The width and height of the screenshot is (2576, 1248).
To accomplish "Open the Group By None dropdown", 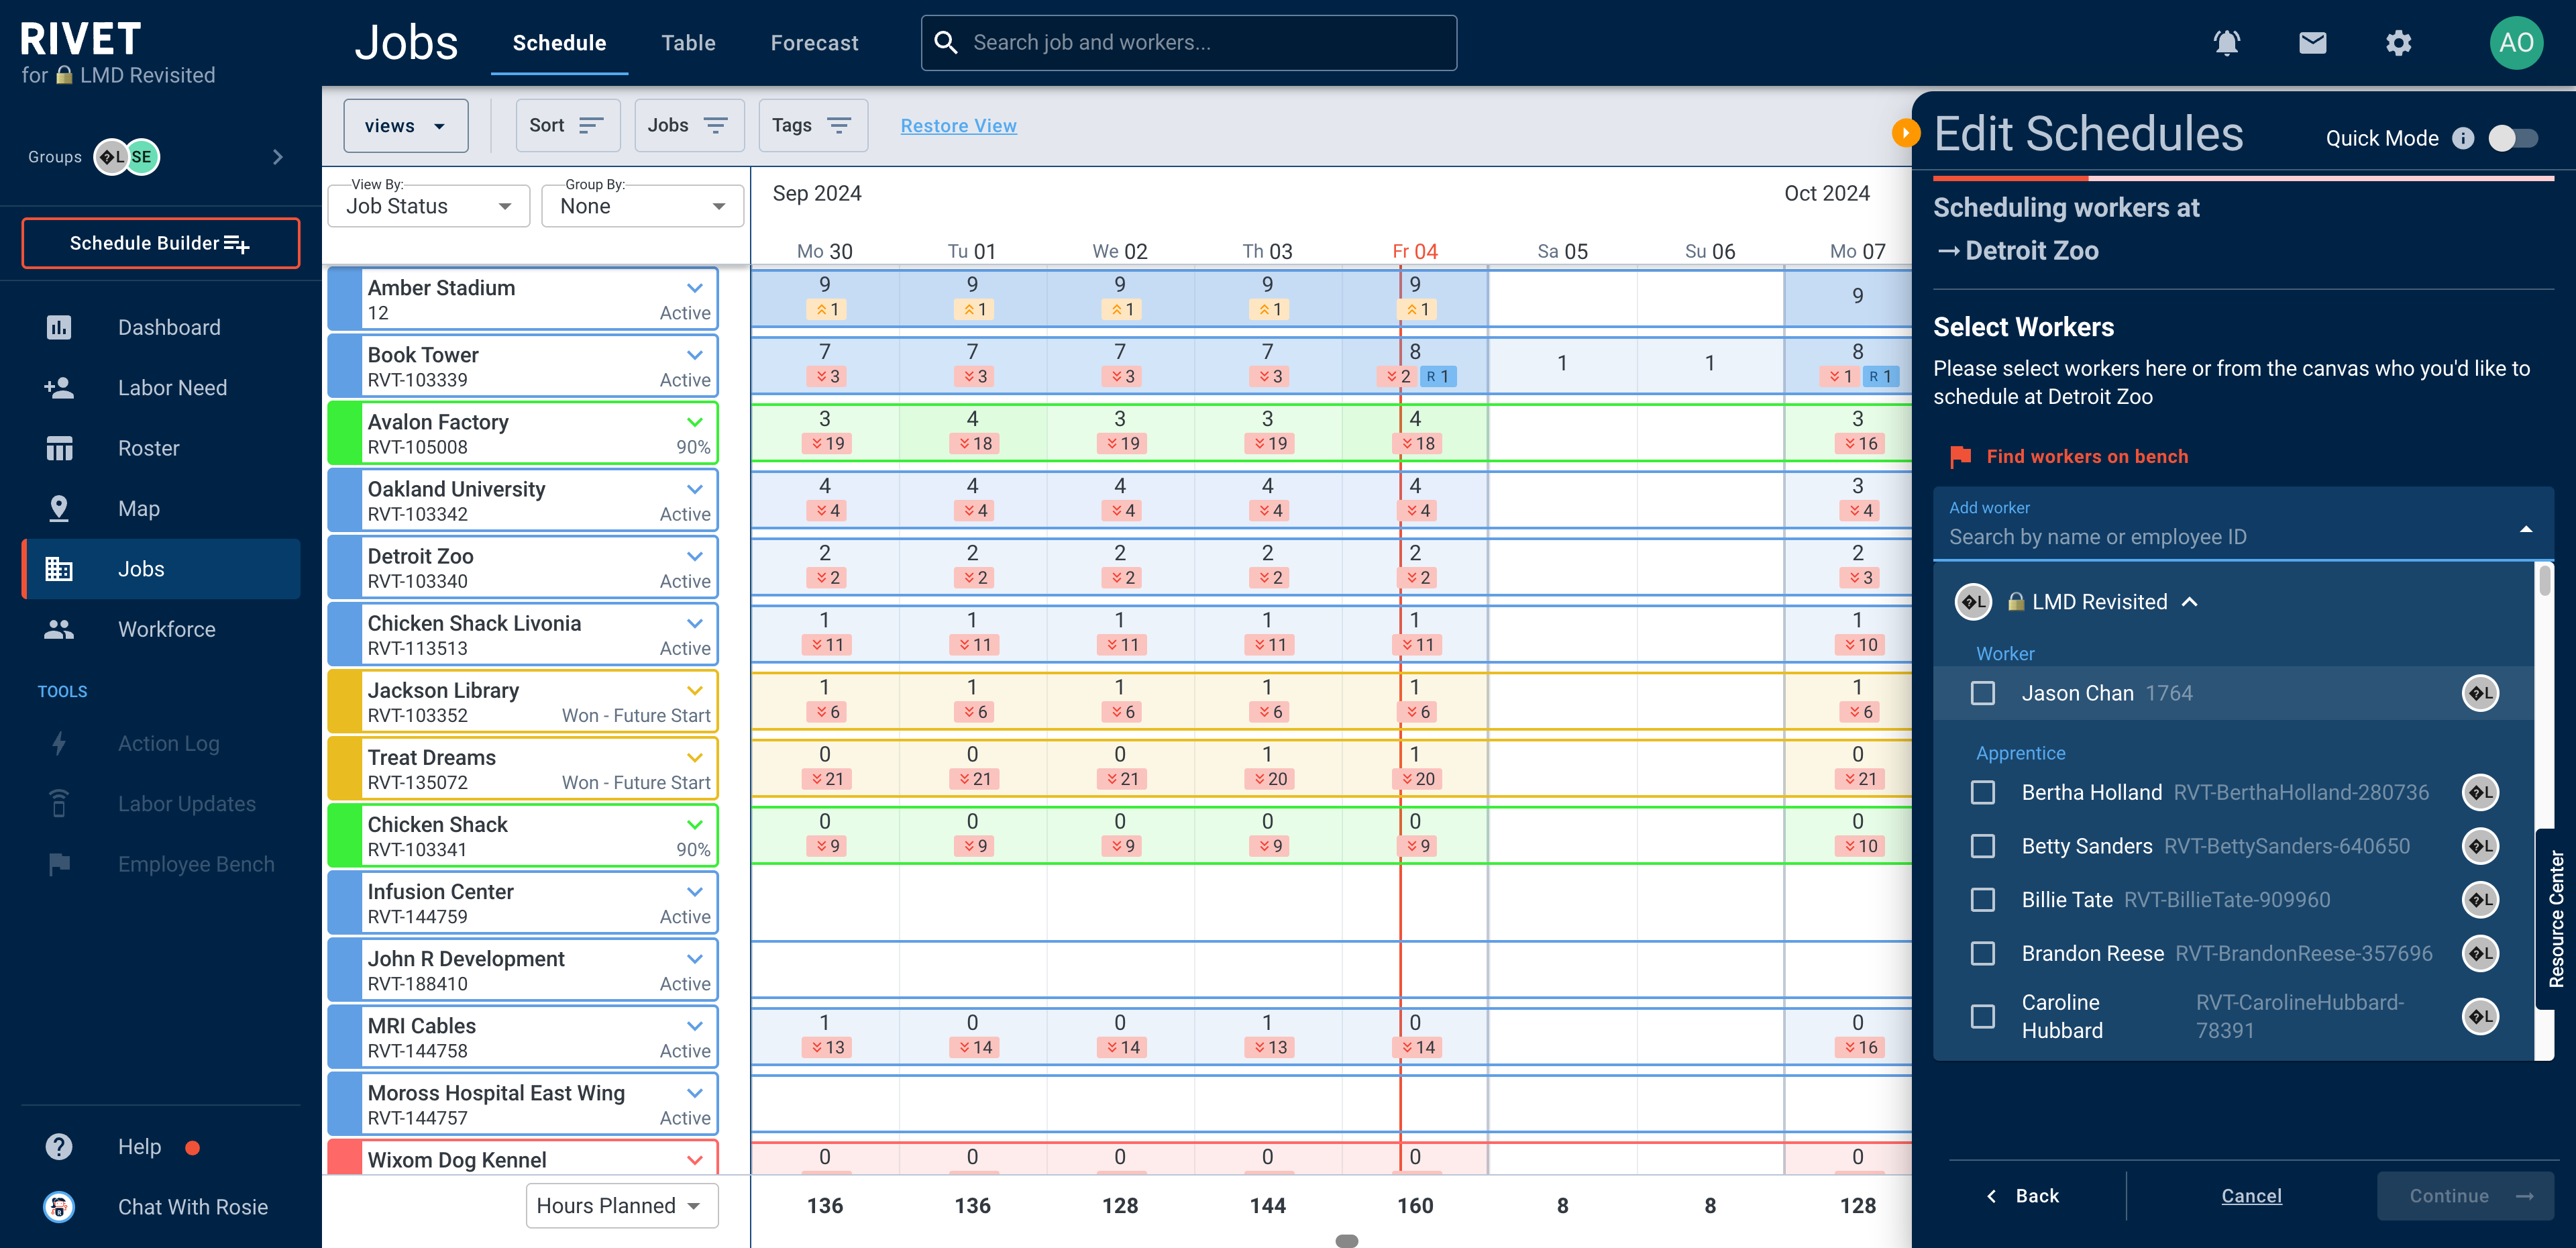I will tap(642, 205).
